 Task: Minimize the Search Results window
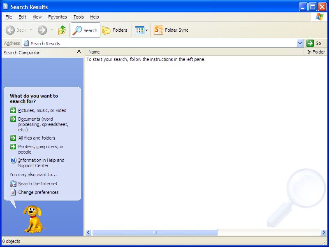pos(303,7)
